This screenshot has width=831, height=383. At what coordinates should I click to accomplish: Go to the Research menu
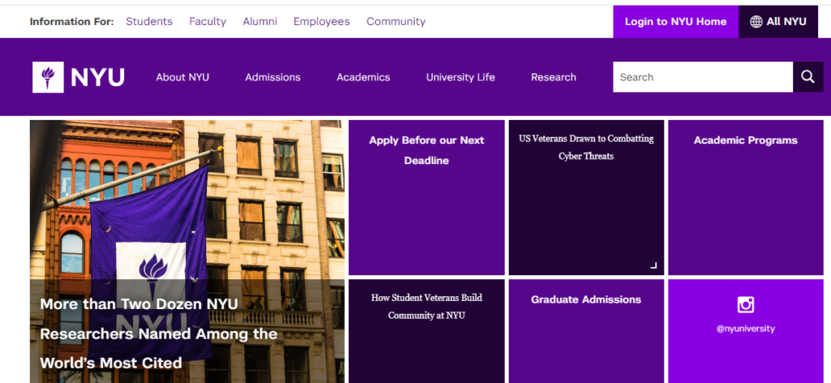coord(553,77)
